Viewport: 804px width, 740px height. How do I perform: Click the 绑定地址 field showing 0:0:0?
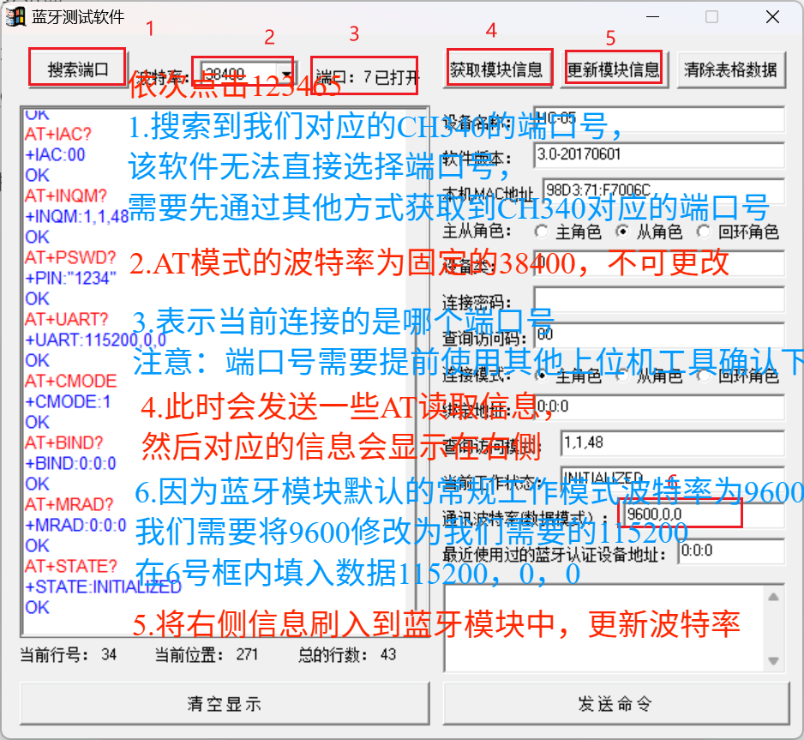[x=659, y=407]
